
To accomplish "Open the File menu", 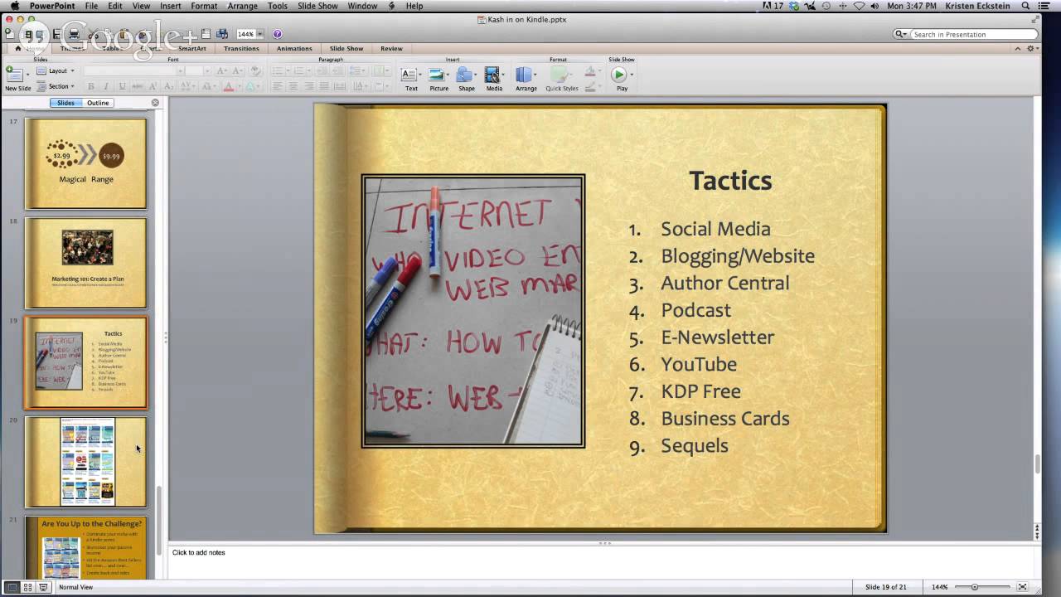I will tap(91, 6).
